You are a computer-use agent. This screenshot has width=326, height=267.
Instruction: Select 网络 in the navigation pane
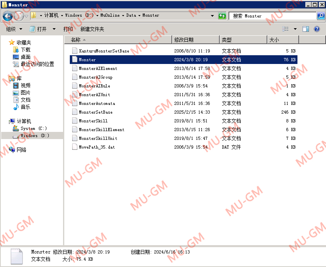click(x=21, y=150)
